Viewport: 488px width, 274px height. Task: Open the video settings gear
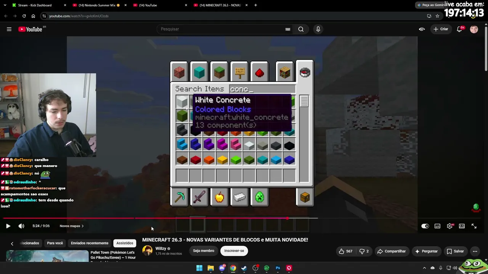pyautogui.click(x=450, y=226)
